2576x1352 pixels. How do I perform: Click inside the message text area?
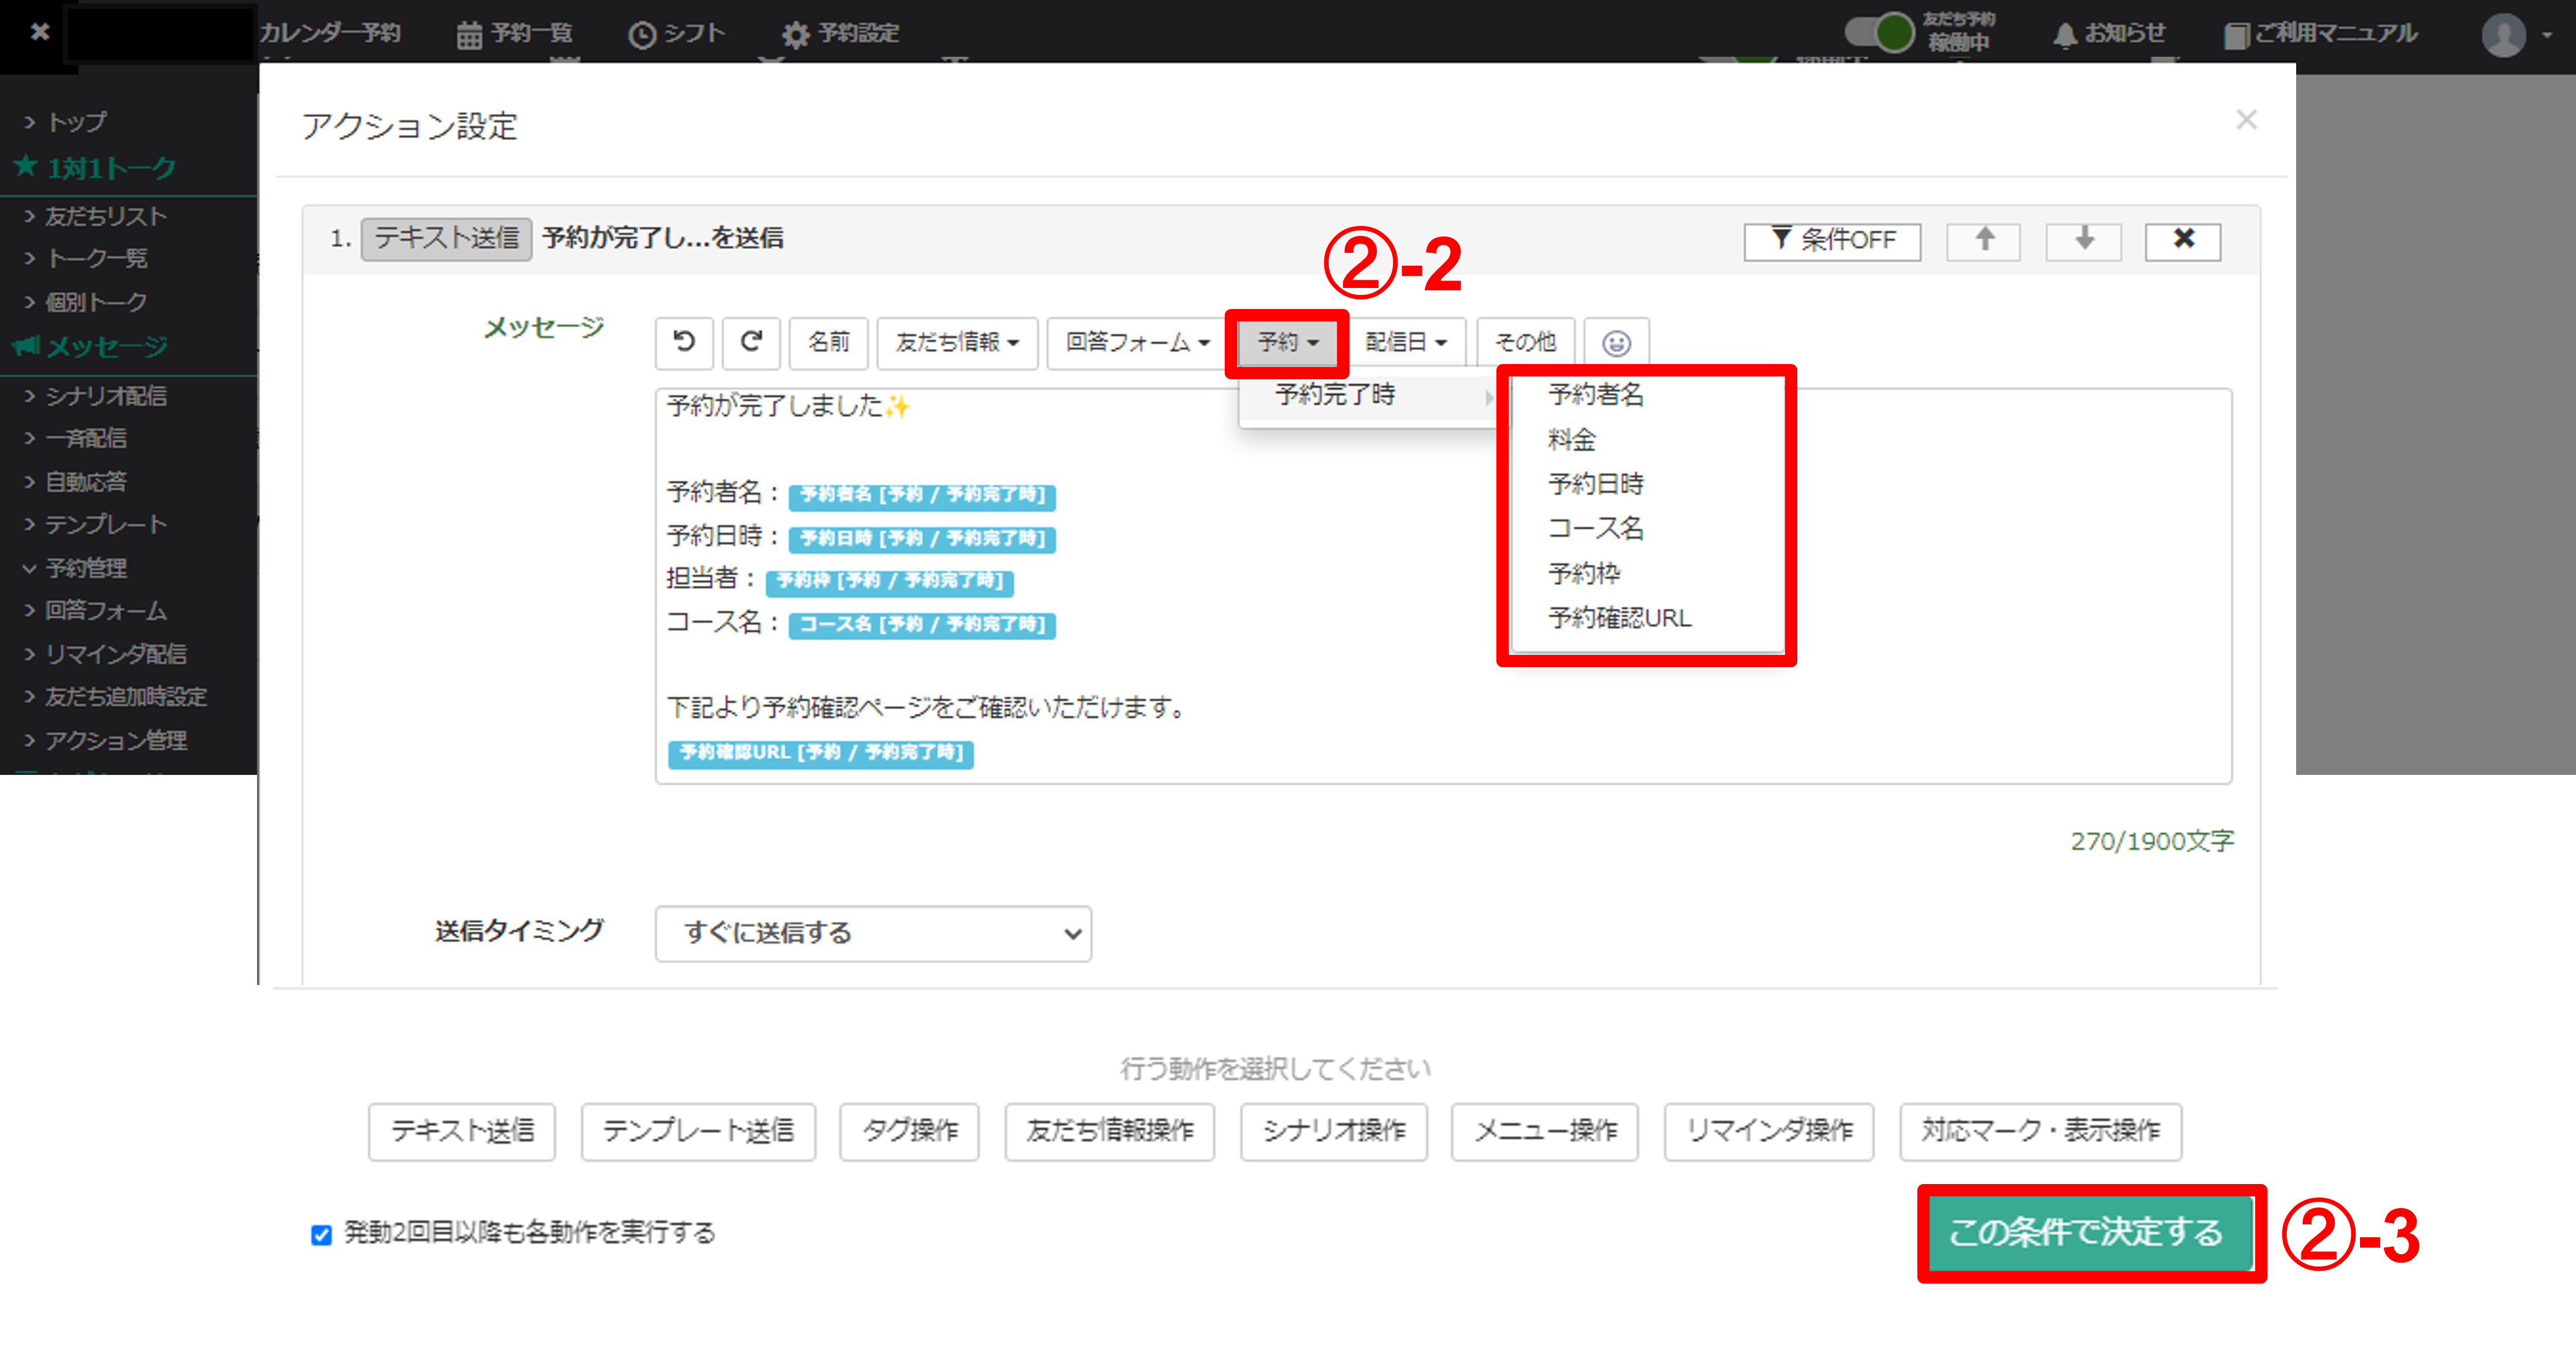tap(1443, 586)
